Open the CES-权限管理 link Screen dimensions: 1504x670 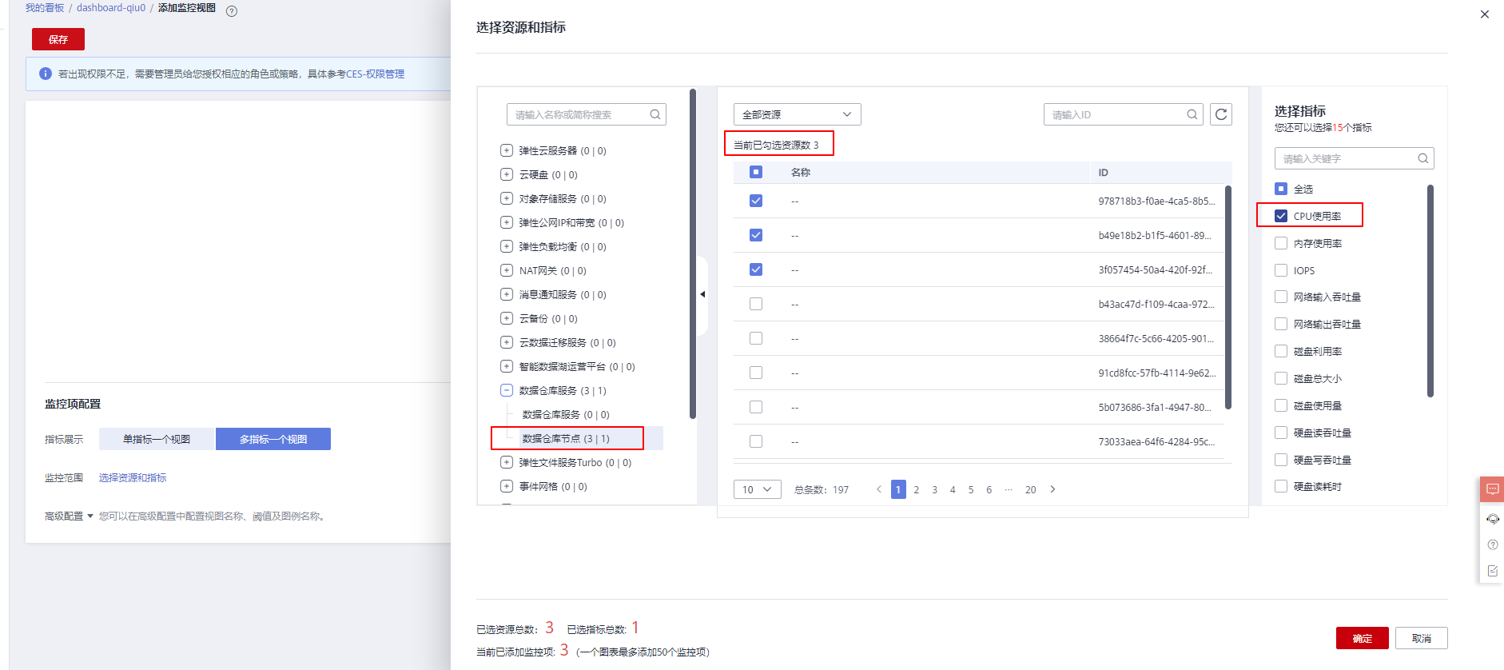coord(376,74)
